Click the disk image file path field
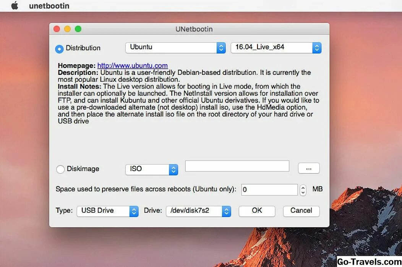 tap(237, 166)
